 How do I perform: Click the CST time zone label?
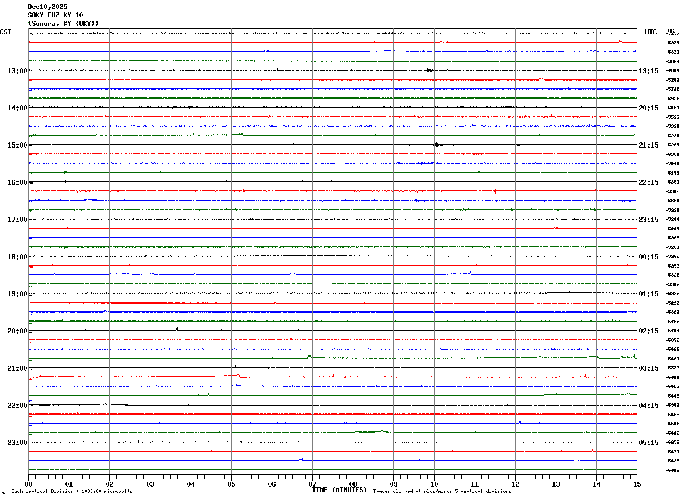pyautogui.click(x=6, y=32)
